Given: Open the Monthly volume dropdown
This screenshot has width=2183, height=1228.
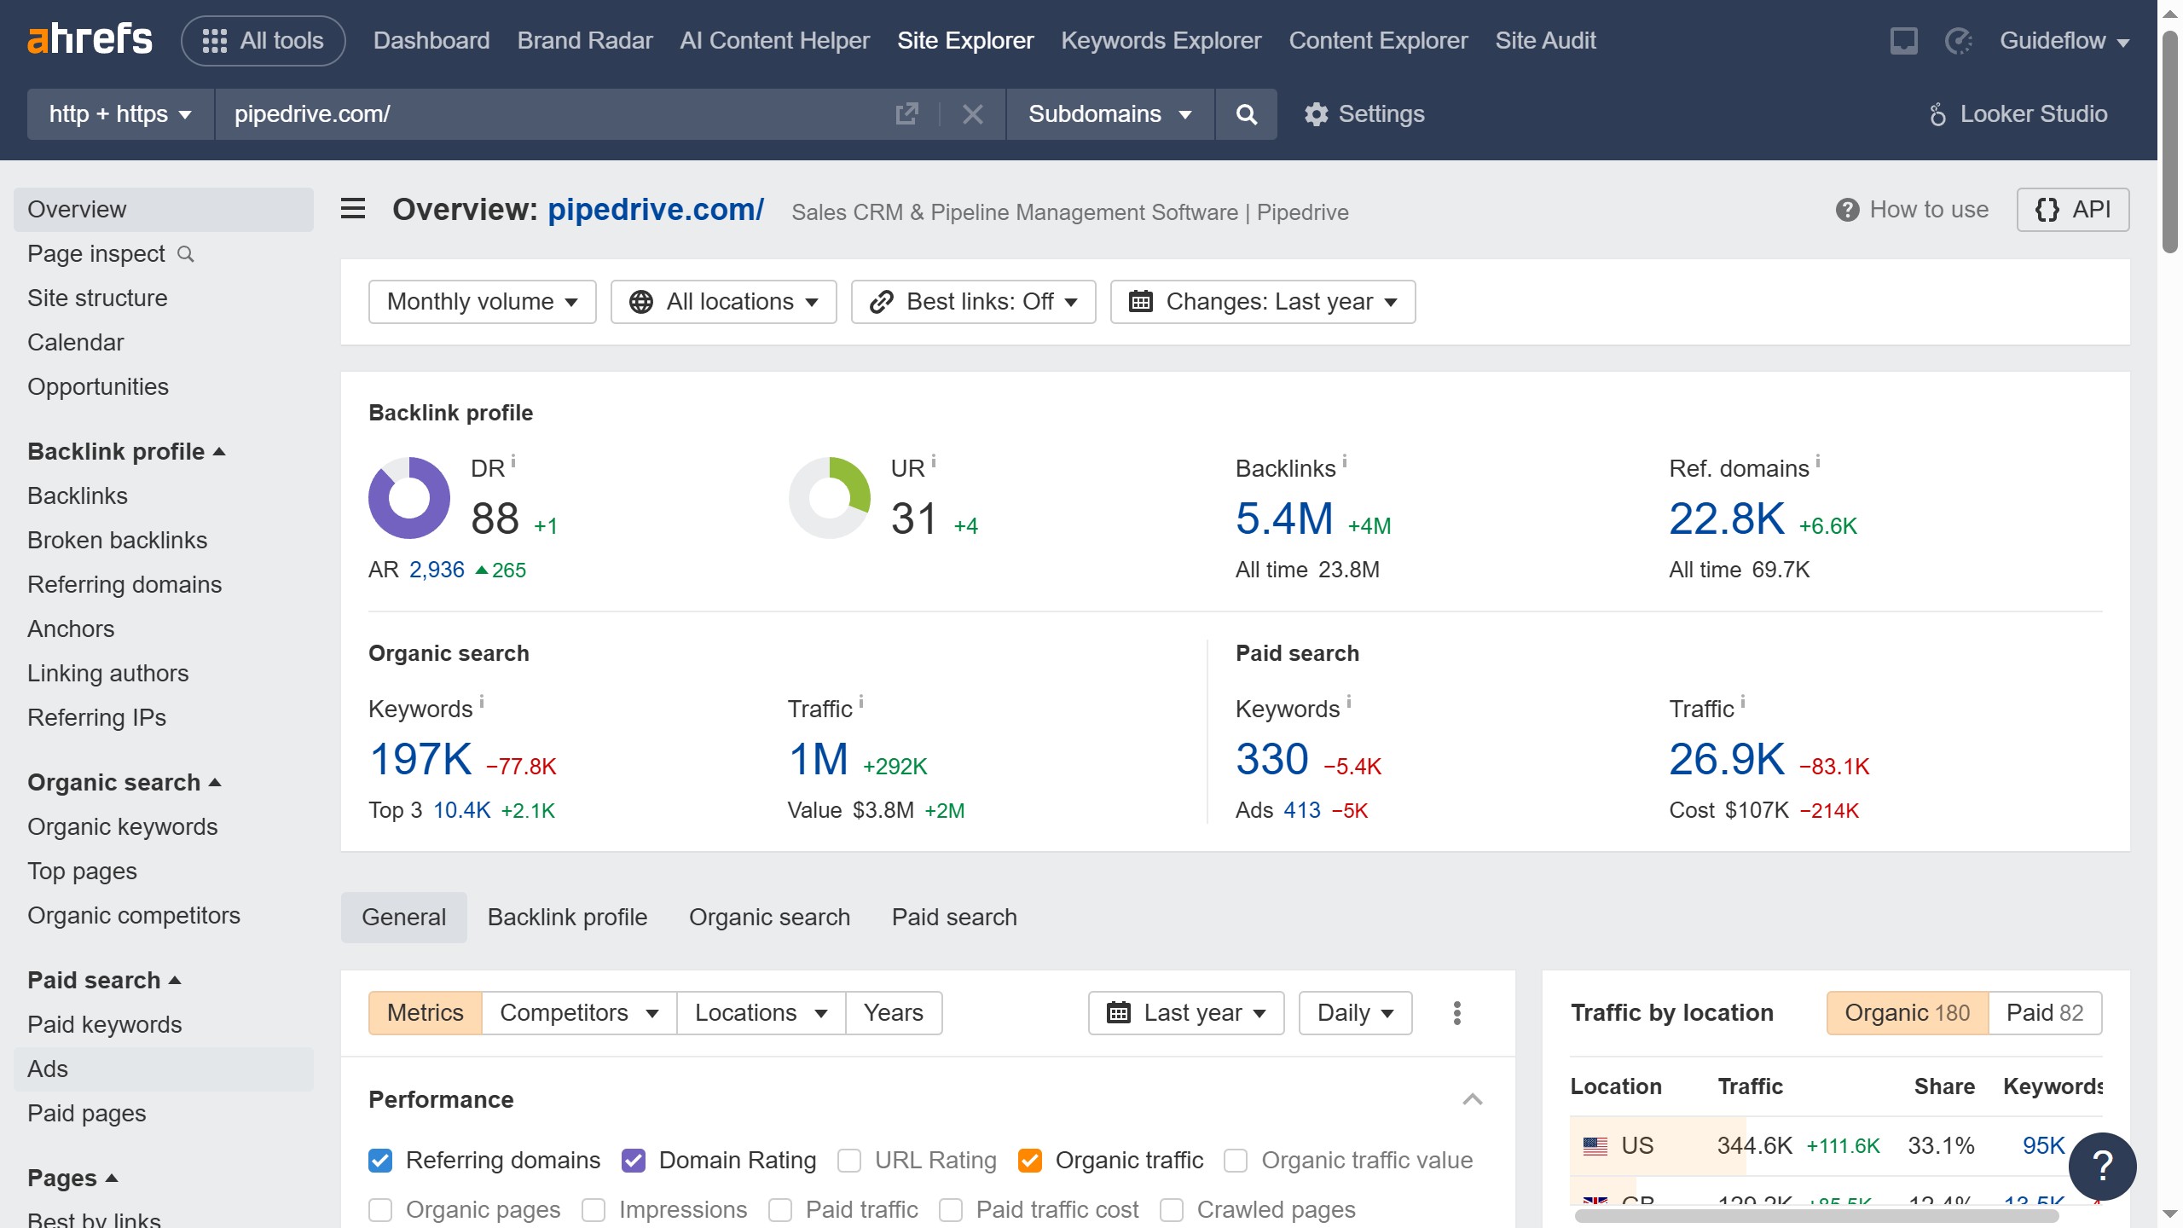Looking at the screenshot, I should tap(482, 302).
